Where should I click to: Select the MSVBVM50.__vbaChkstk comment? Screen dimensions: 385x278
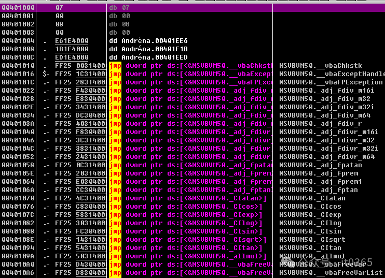point(320,66)
